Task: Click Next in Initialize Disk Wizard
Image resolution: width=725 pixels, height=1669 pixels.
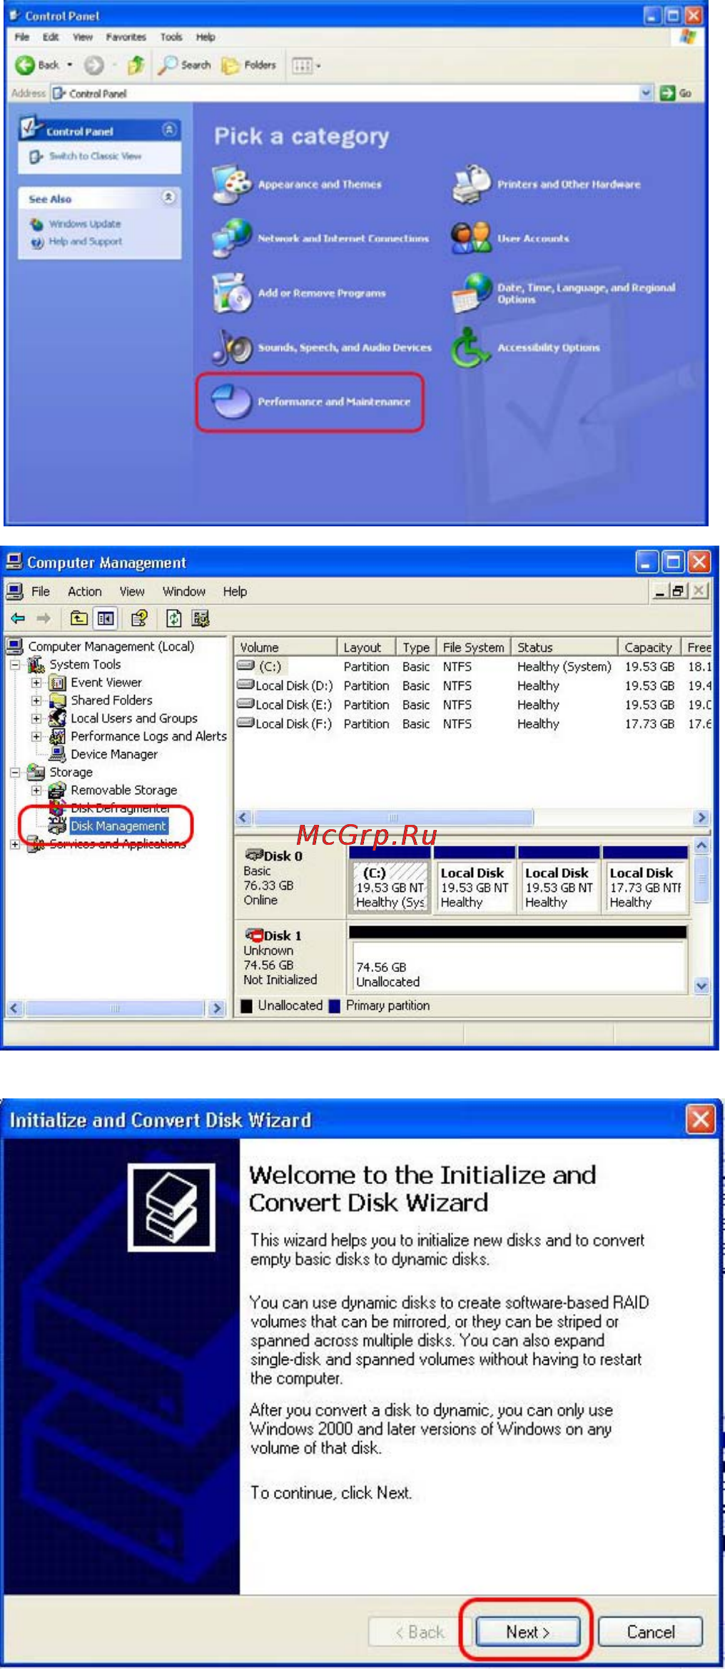Action: pyautogui.click(x=527, y=1632)
